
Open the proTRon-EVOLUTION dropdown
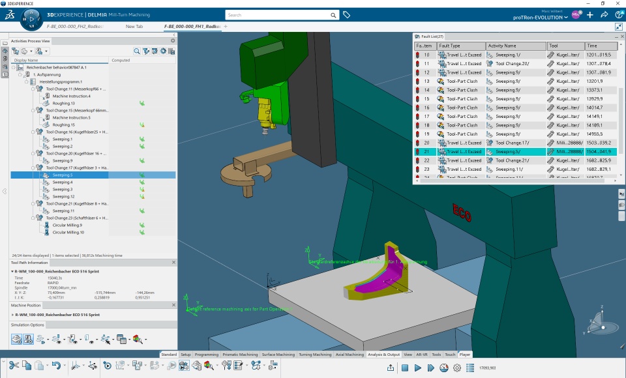[540, 18]
